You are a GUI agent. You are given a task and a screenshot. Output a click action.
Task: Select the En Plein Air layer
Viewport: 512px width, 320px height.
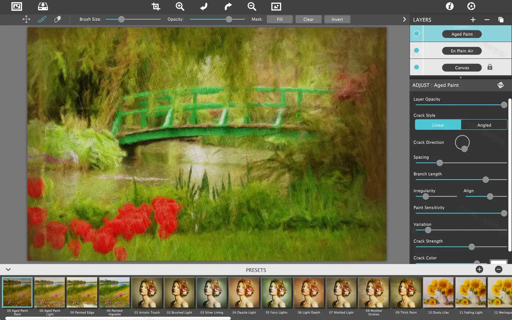coord(462,51)
